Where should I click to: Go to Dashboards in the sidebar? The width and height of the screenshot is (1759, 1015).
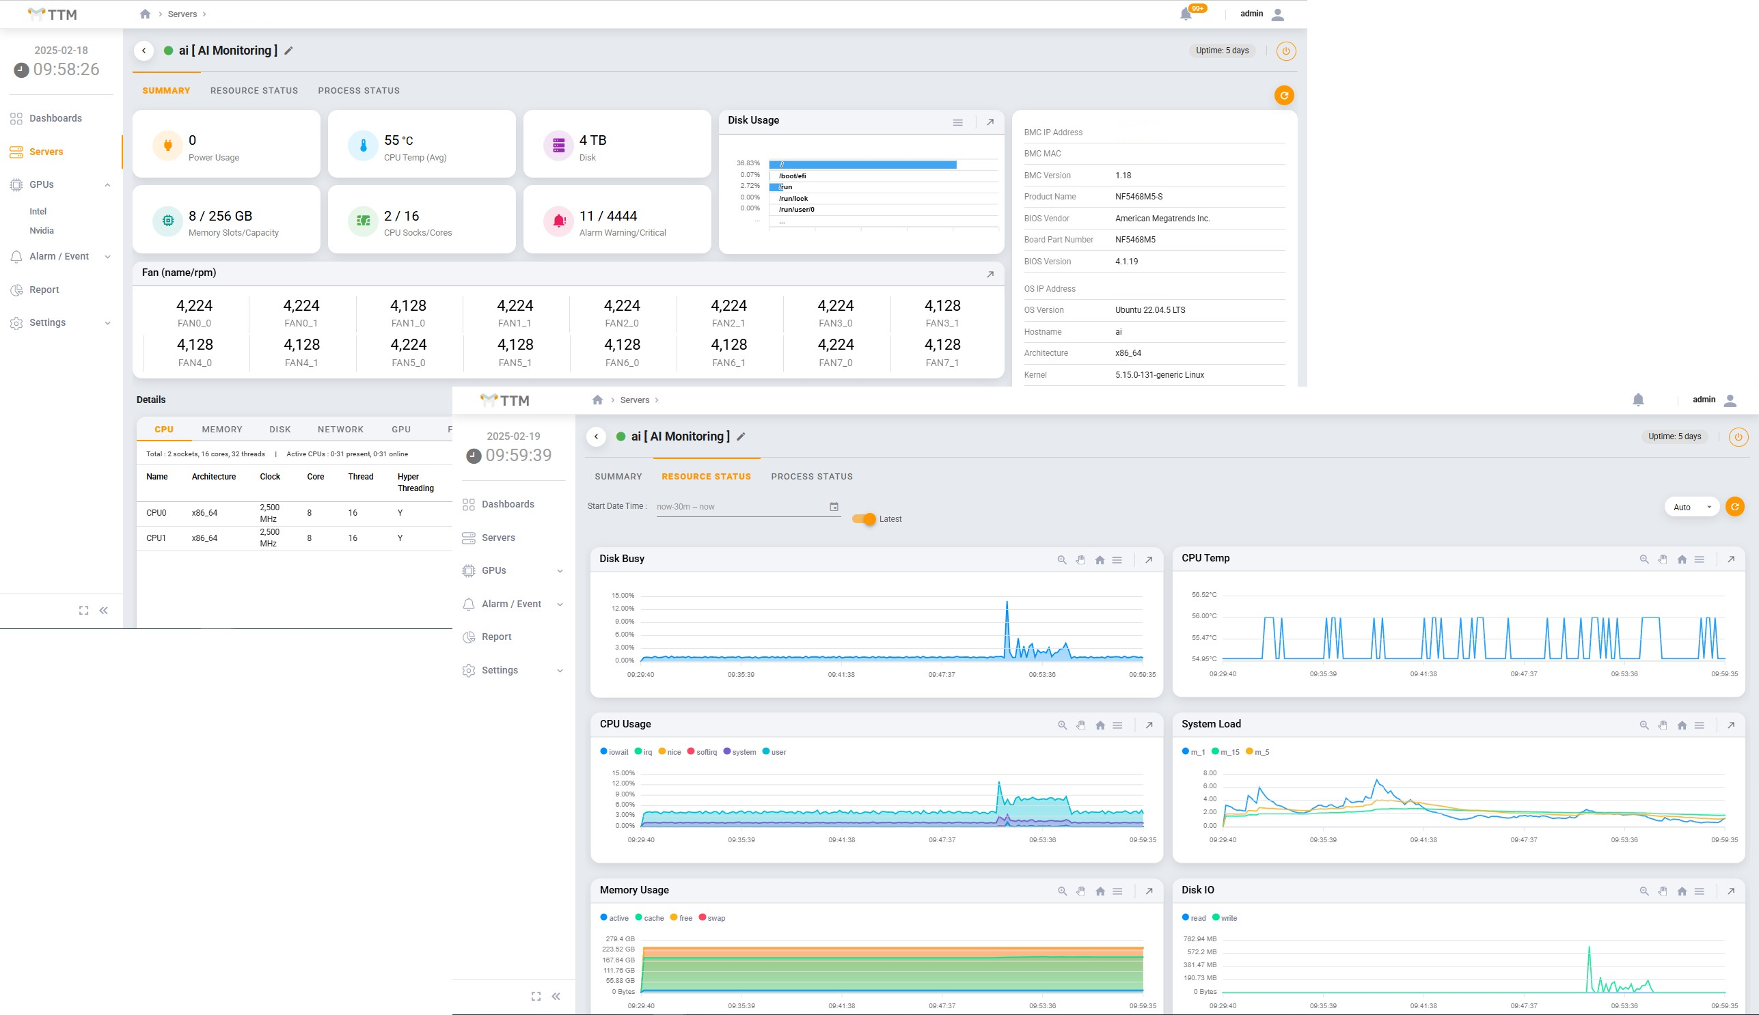click(55, 119)
